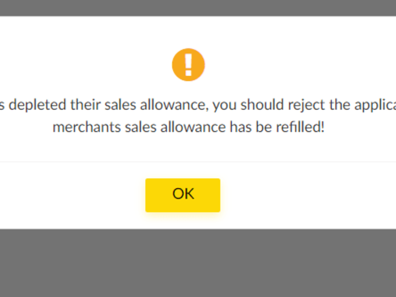This screenshot has height=297, width=396.
Task: Click the word "be" before "refilled!"
Action: 263,127
